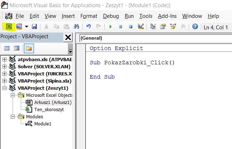Run the macro with green play icon

110,27
